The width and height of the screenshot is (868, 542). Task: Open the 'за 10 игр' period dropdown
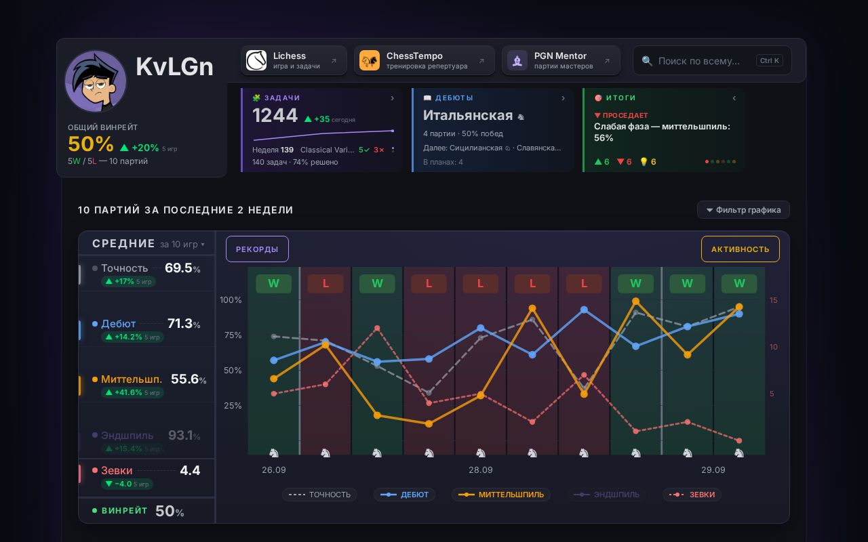[182, 244]
